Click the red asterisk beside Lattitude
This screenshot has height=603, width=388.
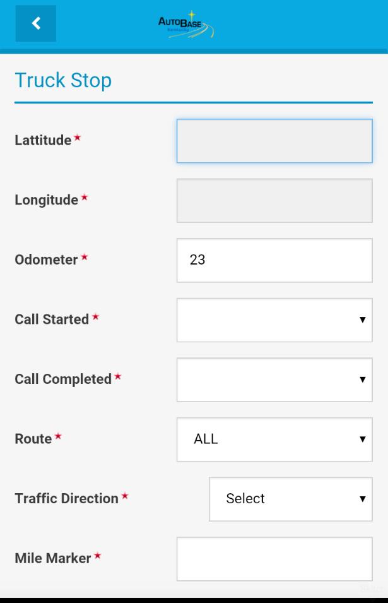tap(77, 138)
